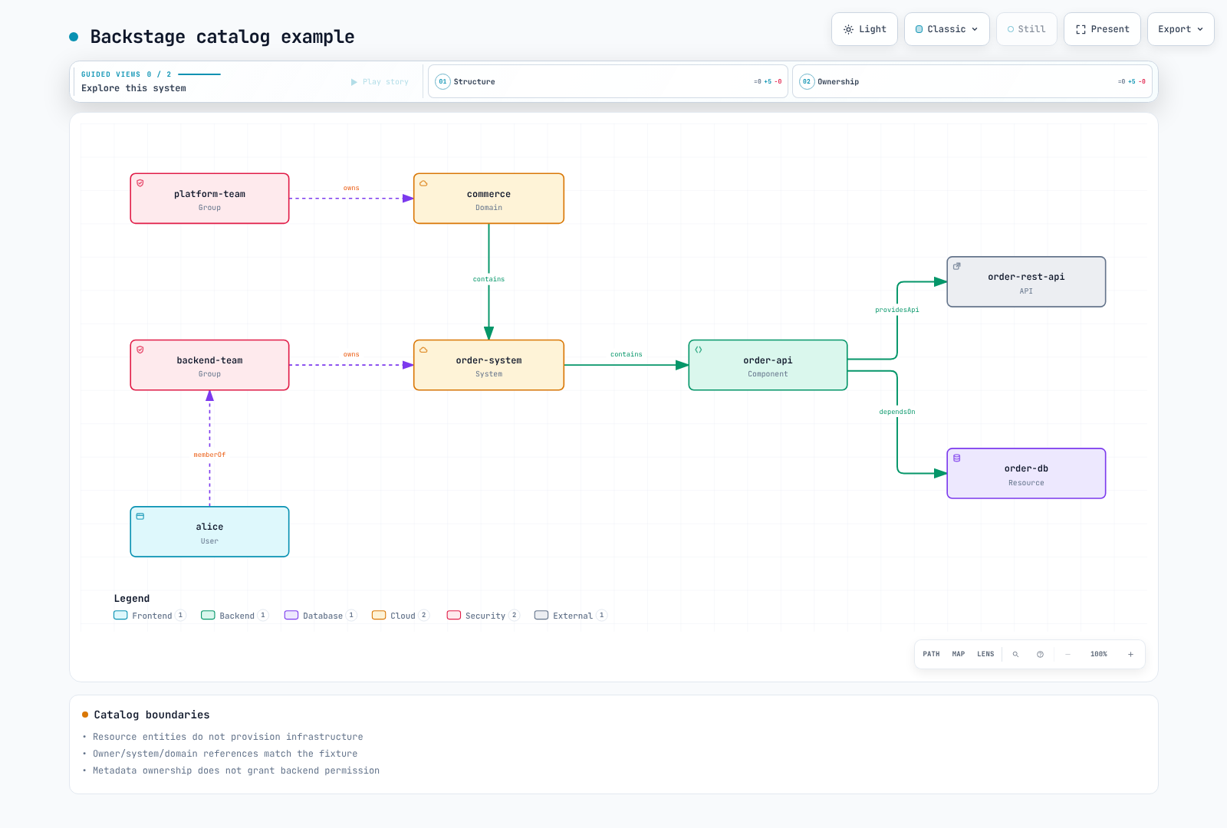Click the window icon on alice node
This screenshot has height=828, width=1227.
(x=140, y=516)
